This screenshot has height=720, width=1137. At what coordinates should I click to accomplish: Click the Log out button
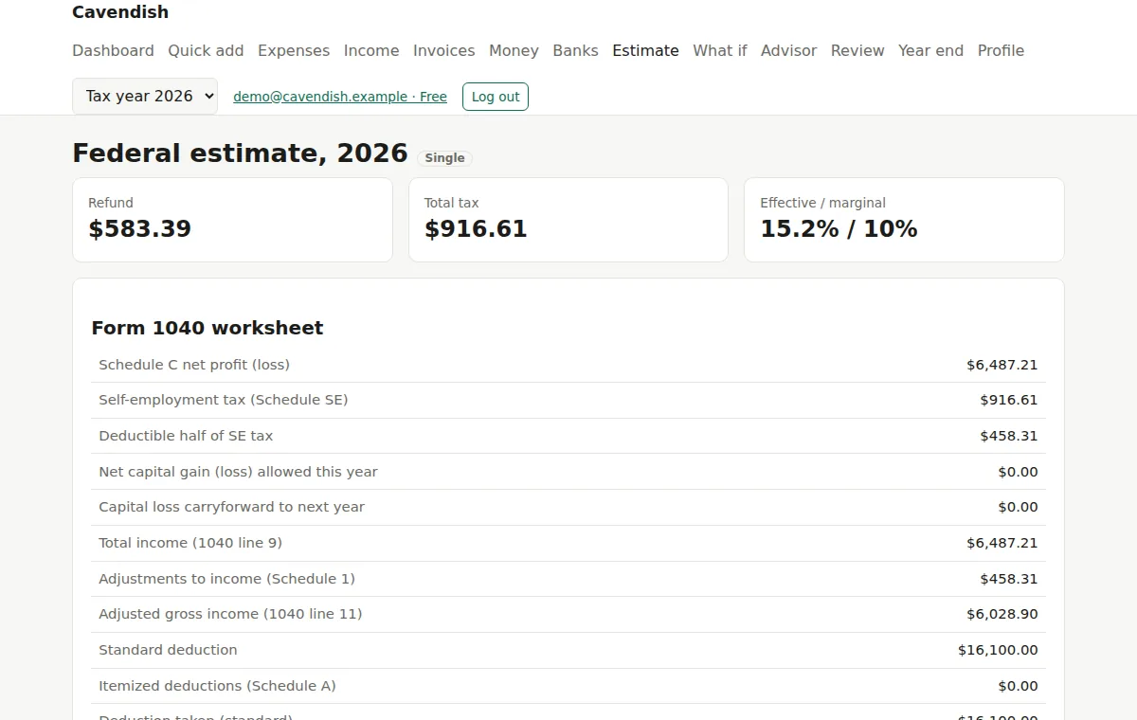496,97
